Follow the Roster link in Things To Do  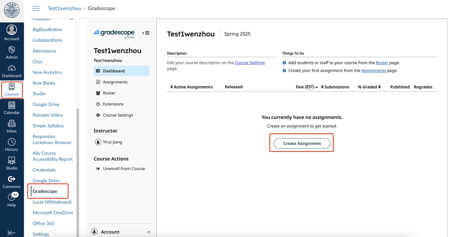point(382,63)
